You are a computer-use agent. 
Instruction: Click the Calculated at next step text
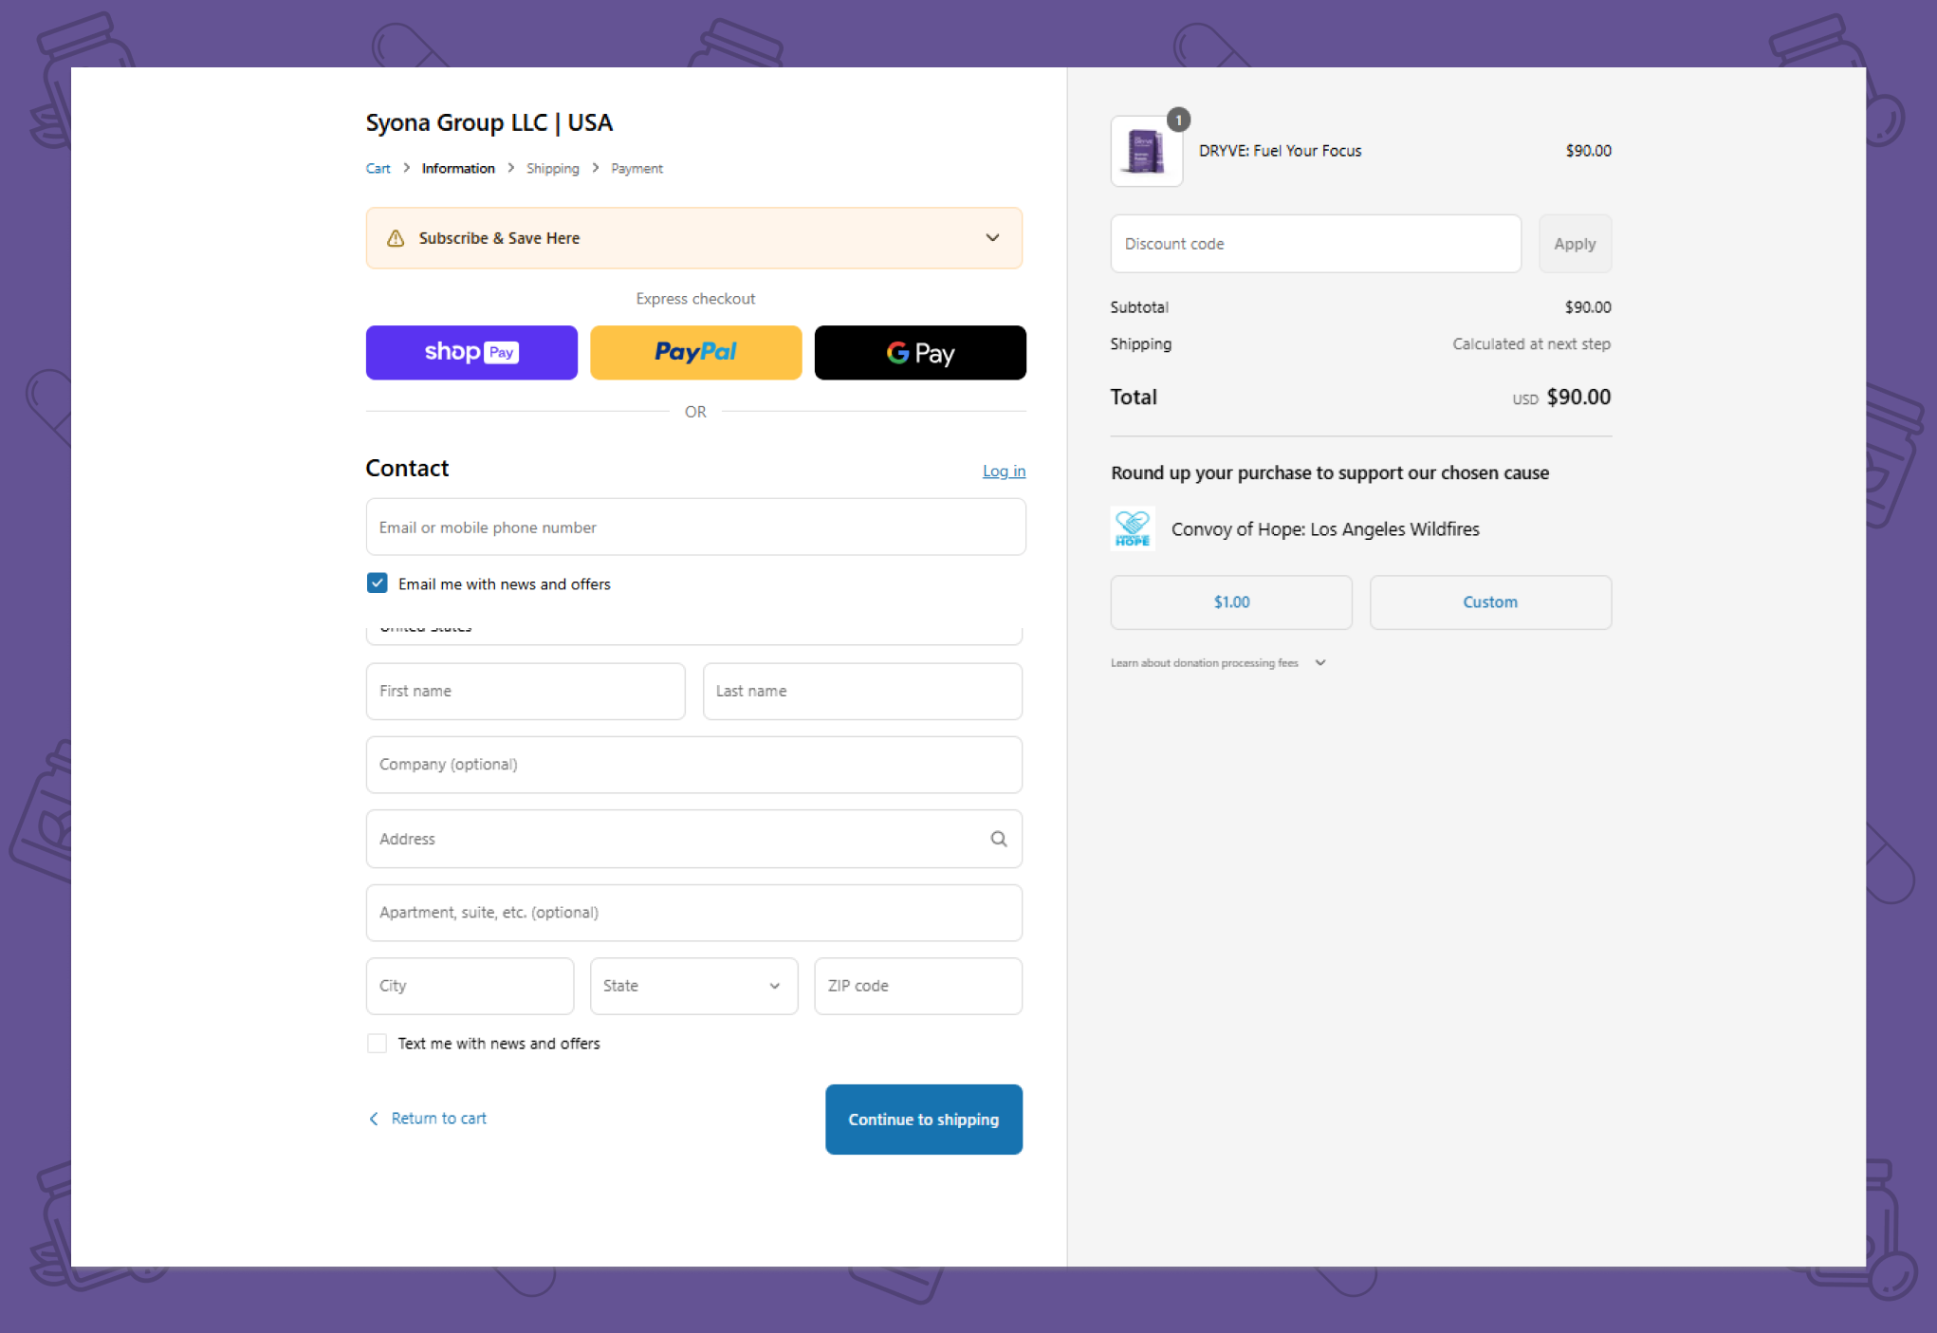[x=1531, y=344]
